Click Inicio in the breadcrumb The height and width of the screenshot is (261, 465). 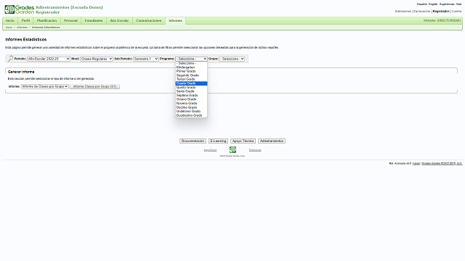[9, 28]
